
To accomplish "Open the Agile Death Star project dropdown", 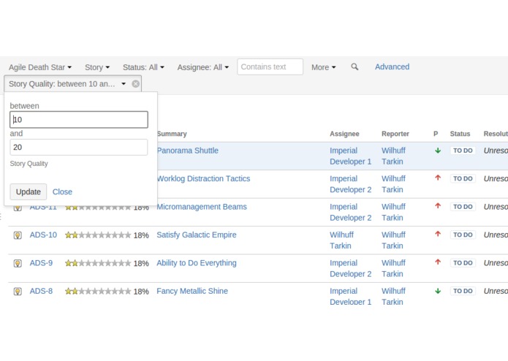I will pyautogui.click(x=40, y=67).
